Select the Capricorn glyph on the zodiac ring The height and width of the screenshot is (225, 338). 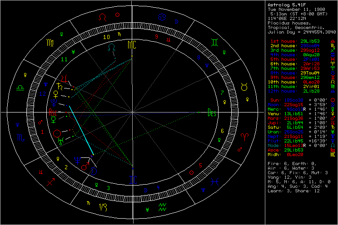coord(104,208)
